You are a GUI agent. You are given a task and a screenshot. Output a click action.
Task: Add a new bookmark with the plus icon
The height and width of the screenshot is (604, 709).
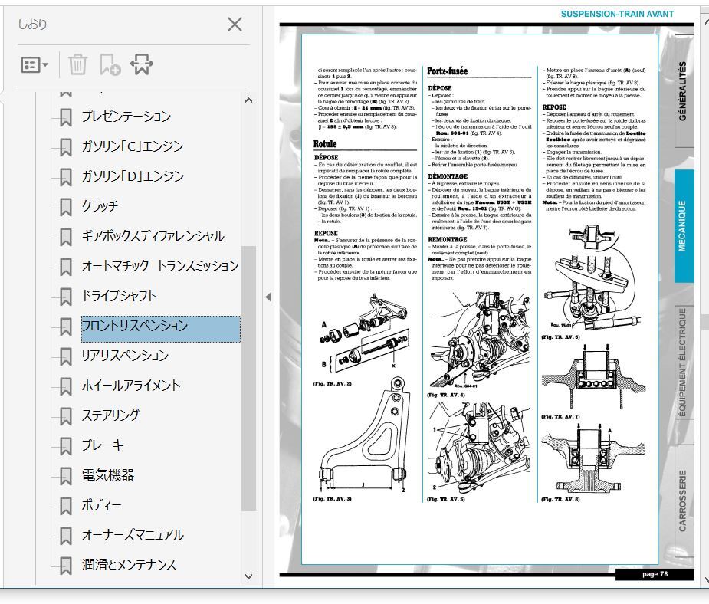point(110,64)
